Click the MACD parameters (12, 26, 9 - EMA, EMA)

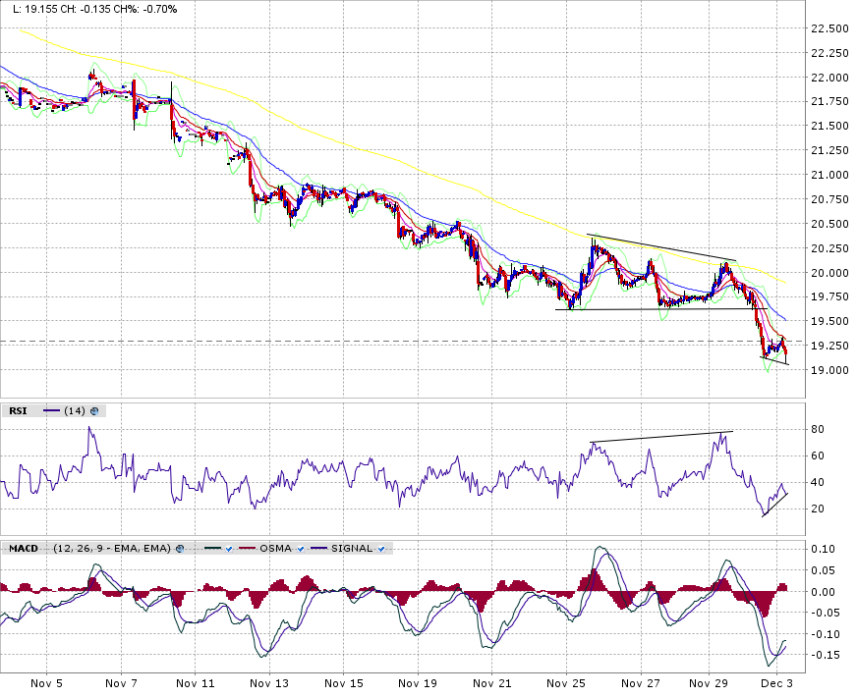(x=112, y=549)
